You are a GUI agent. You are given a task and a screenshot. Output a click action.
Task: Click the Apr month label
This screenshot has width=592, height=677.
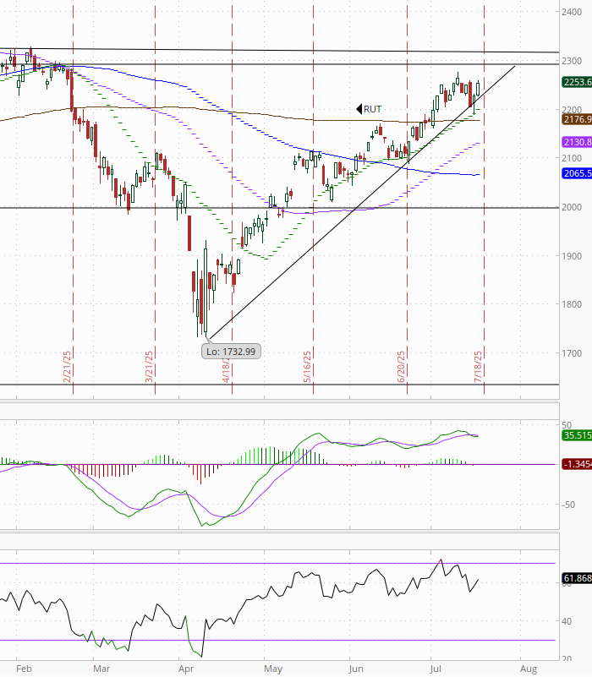click(x=186, y=669)
